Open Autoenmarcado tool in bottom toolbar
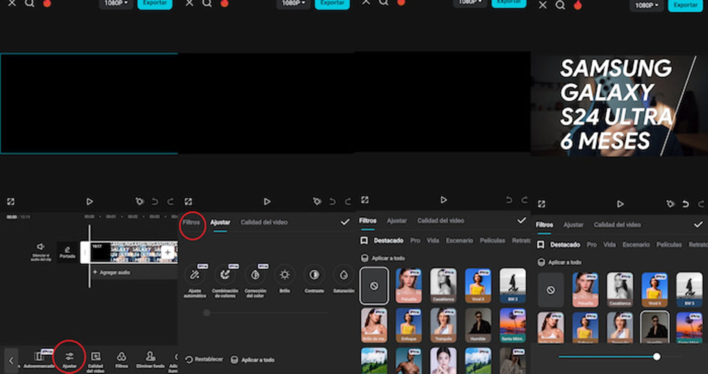Viewport: 708px width, 374px height. pyautogui.click(x=39, y=360)
